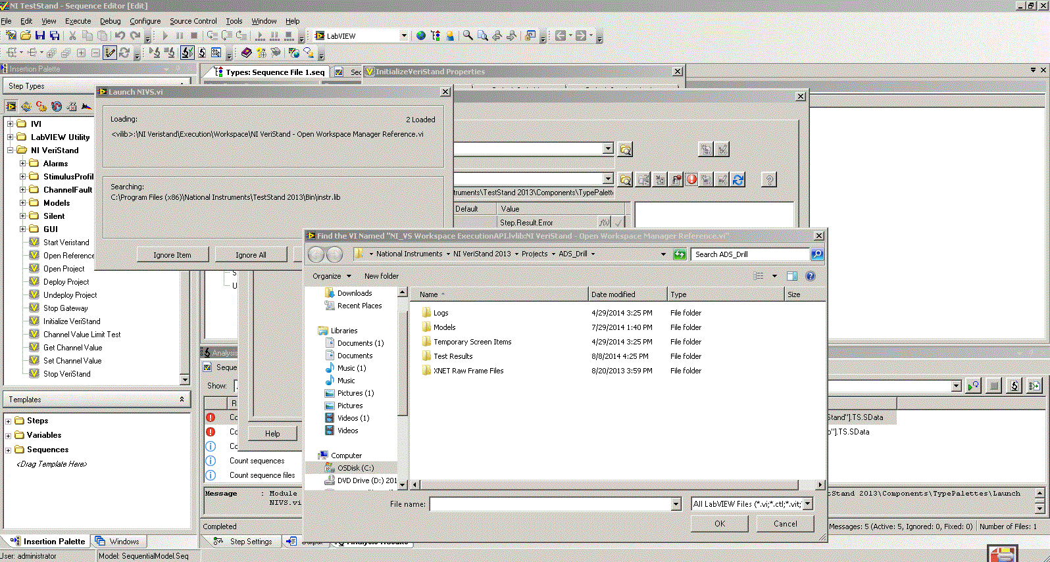
Task: Click New folder in the file dialog
Action: [x=382, y=276]
